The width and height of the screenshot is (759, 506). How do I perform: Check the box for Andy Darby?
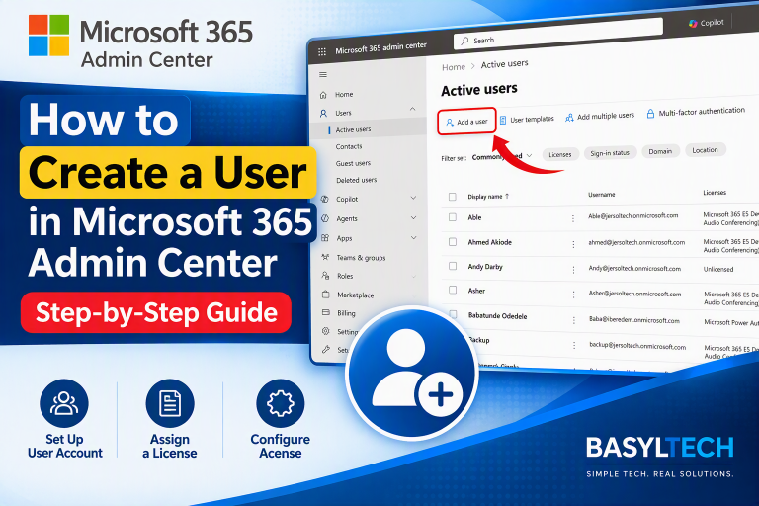(453, 266)
